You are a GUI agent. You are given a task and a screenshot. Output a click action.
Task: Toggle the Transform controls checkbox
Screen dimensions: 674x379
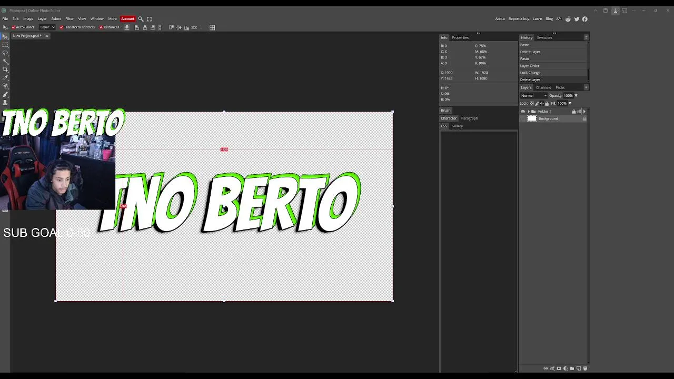point(62,27)
